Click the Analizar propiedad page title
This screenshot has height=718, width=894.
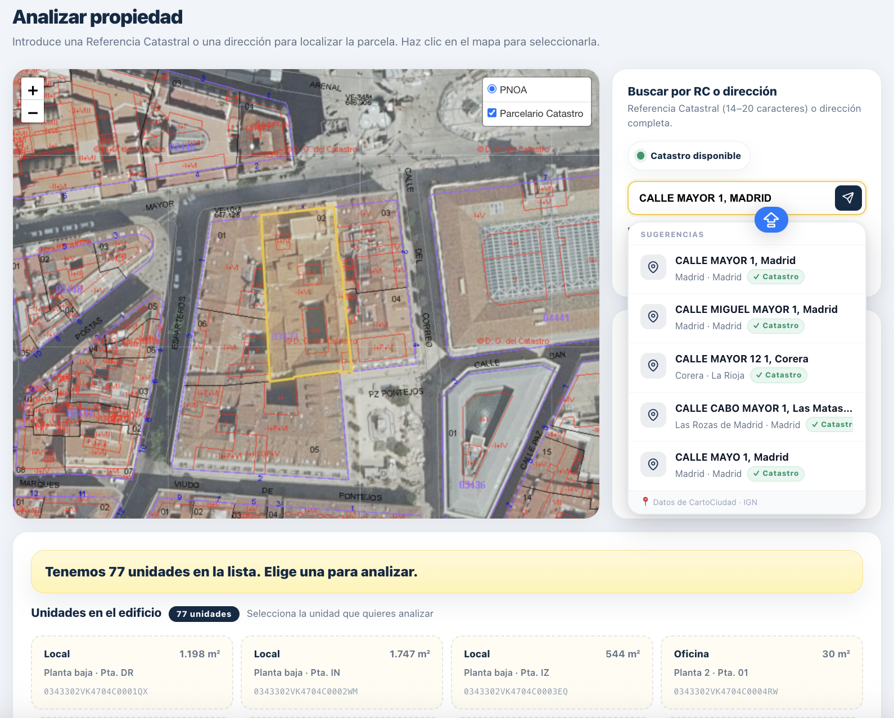pos(98,17)
